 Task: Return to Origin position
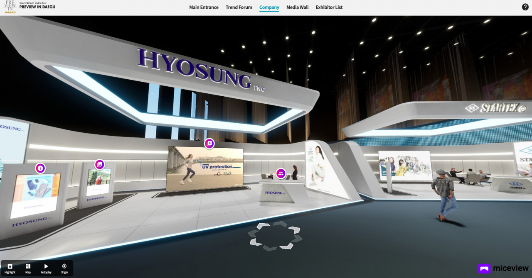(64, 268)
